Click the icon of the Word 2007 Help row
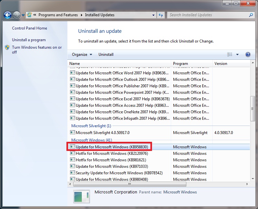This screenshot has height=209, width=258. tap(72, 73)
